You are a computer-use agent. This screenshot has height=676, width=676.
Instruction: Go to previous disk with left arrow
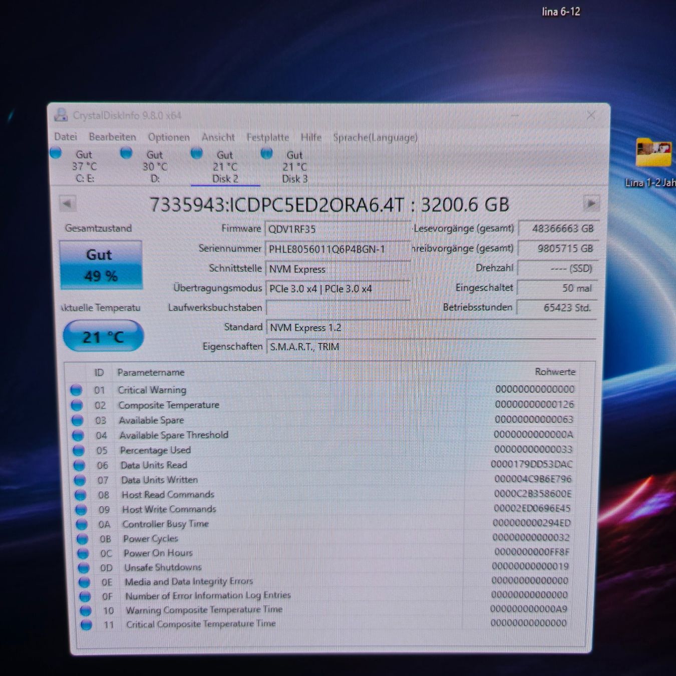[67, 204]
